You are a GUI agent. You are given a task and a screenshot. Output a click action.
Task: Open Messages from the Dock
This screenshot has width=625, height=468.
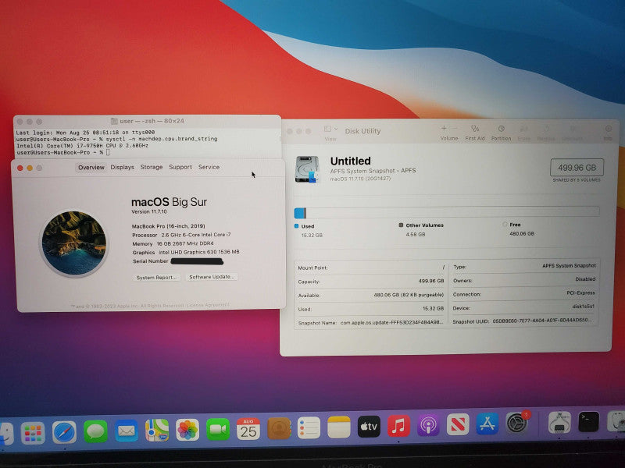coord(95,431)
